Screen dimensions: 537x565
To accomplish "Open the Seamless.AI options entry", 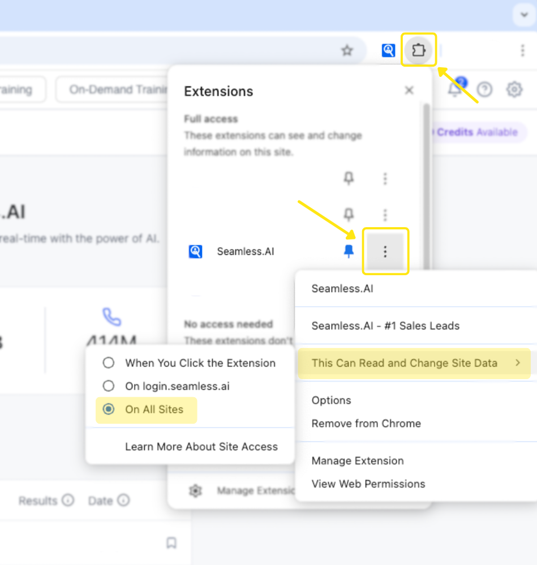I will (331, 400).
